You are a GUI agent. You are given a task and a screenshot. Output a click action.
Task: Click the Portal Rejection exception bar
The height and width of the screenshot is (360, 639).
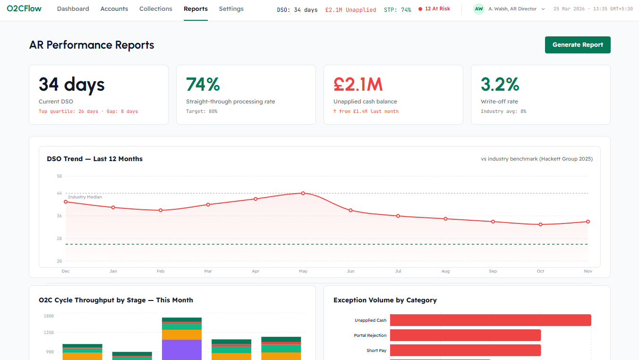[465, 335]
